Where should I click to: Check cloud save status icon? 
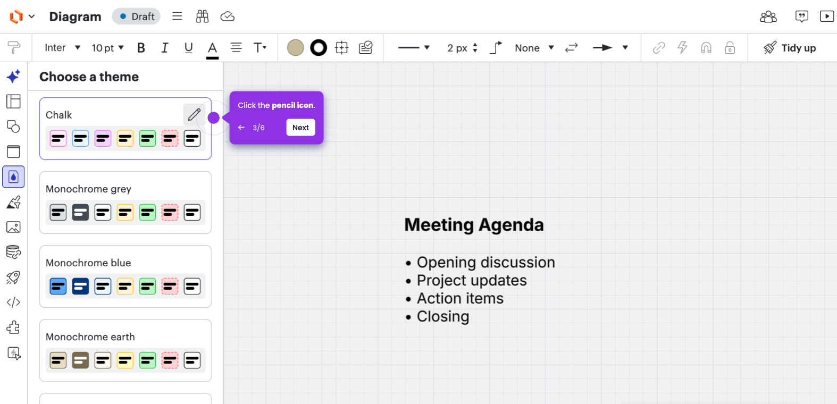pos(228,16)
